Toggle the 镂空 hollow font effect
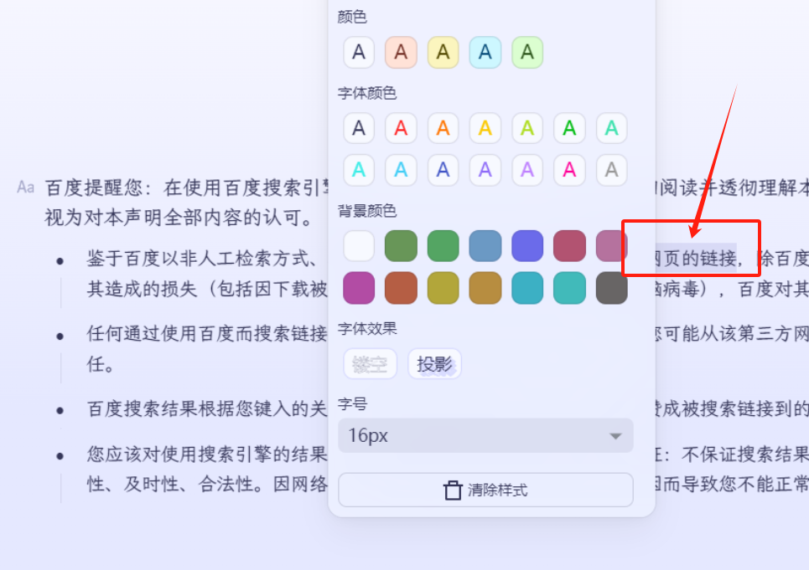809x570 pixels. (370, 364)
